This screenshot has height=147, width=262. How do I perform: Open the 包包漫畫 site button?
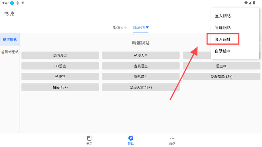click(60, 55)
